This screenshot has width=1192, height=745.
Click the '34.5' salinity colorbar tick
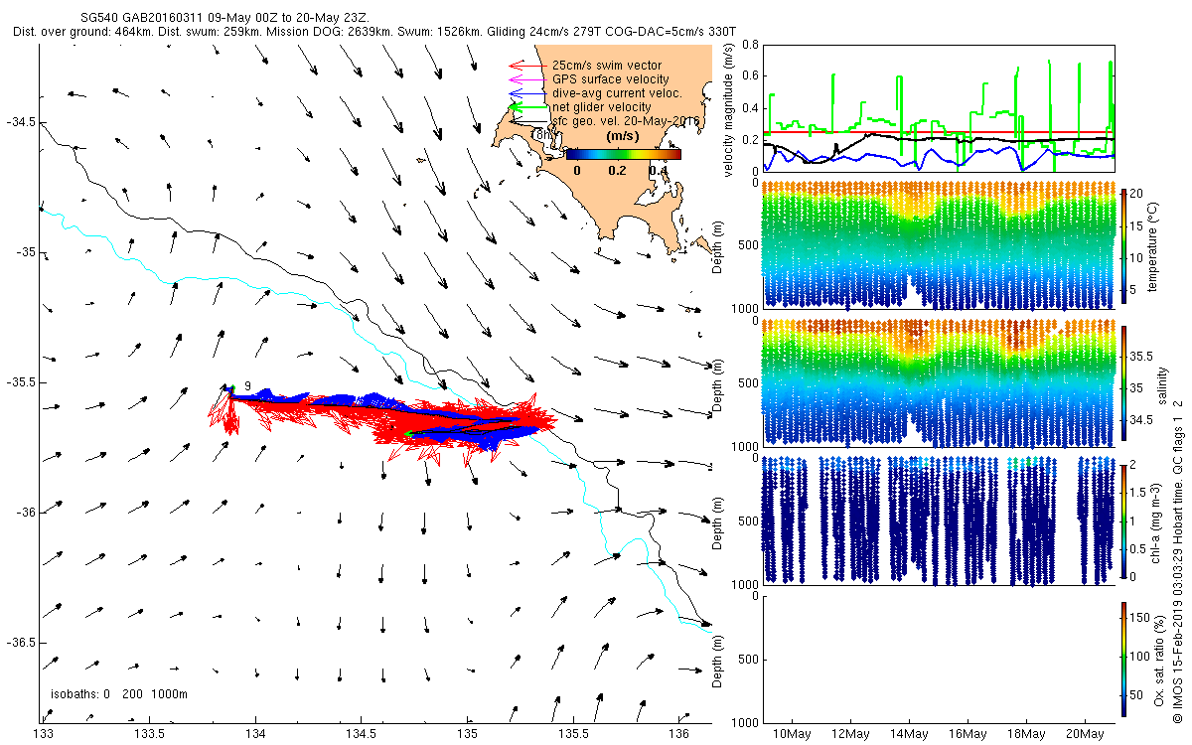[1142, 420]
